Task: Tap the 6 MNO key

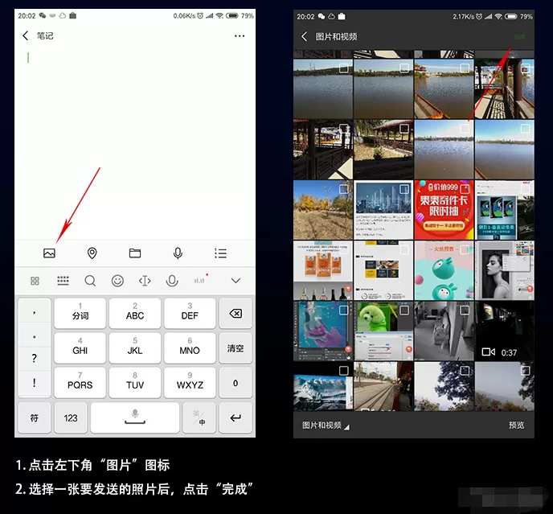Action: [x=190, y=347]
